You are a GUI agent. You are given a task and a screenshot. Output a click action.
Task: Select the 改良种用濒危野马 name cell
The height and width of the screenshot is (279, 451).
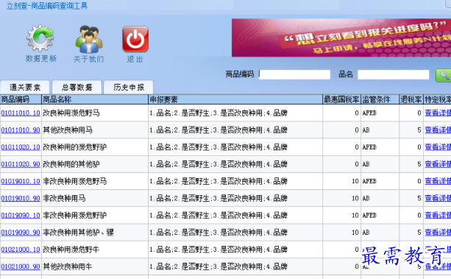[95, 113]
